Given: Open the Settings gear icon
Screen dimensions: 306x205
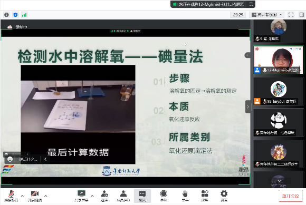Looking at the screenshot, I should coord(224,196).
